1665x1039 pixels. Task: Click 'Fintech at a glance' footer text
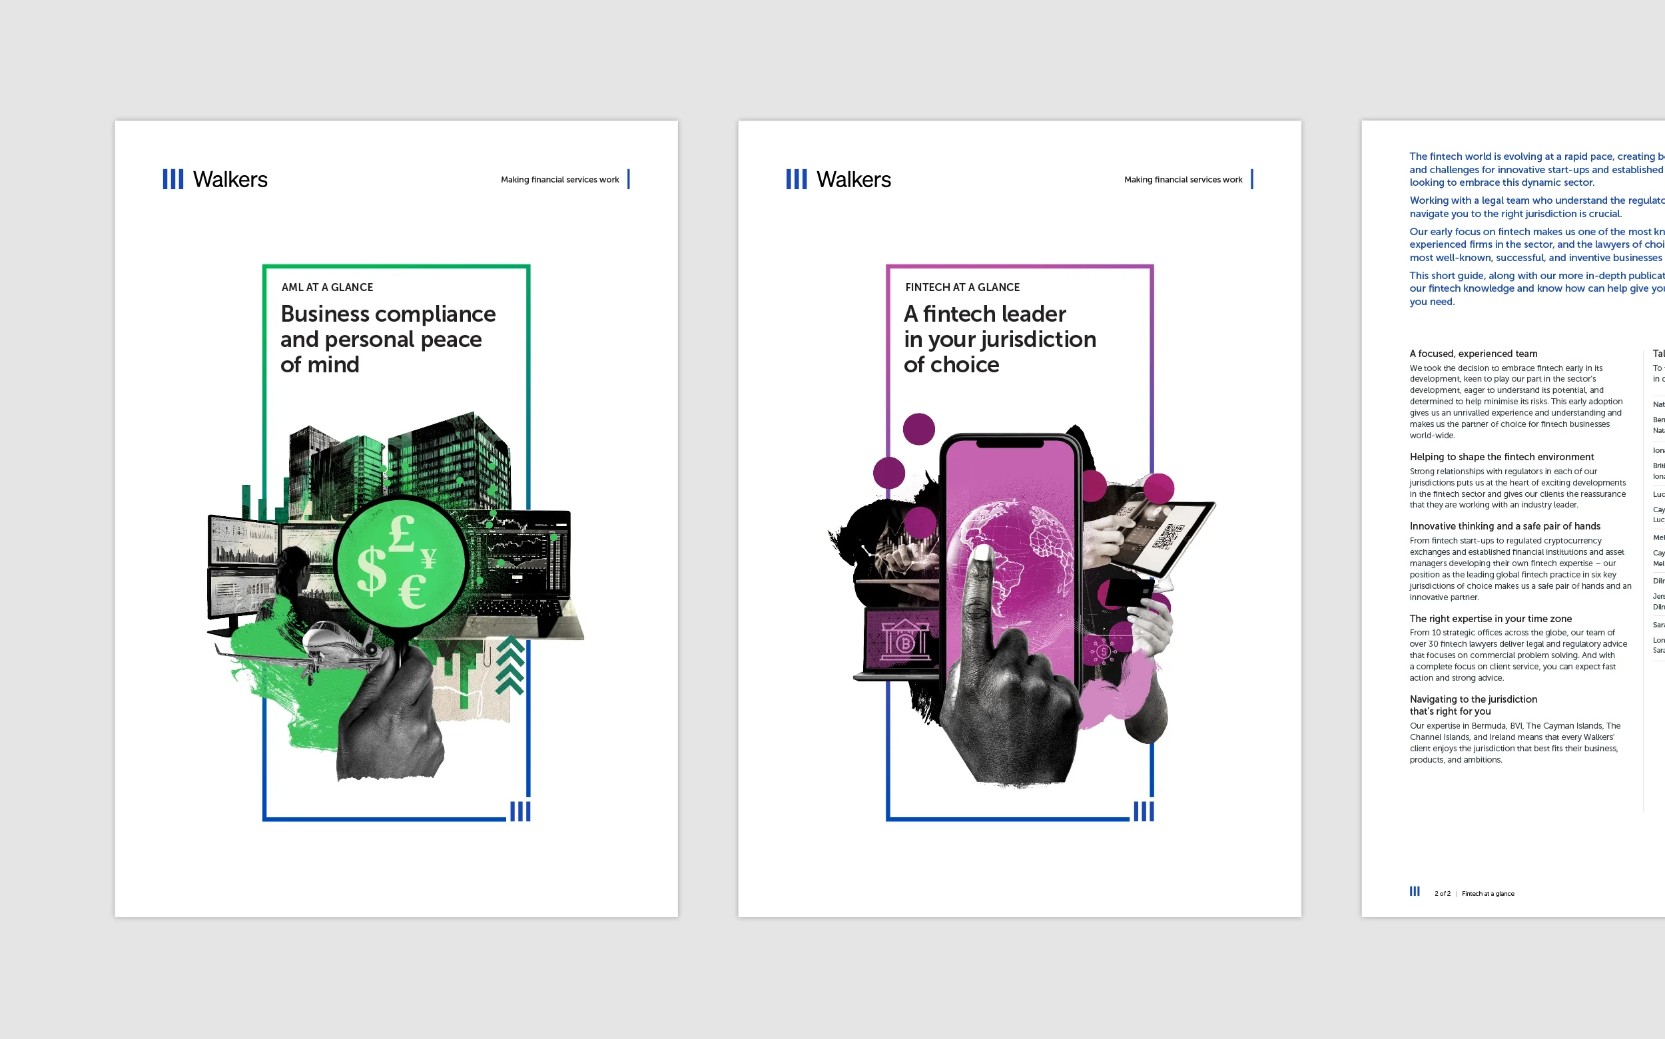pos(1488,893)
